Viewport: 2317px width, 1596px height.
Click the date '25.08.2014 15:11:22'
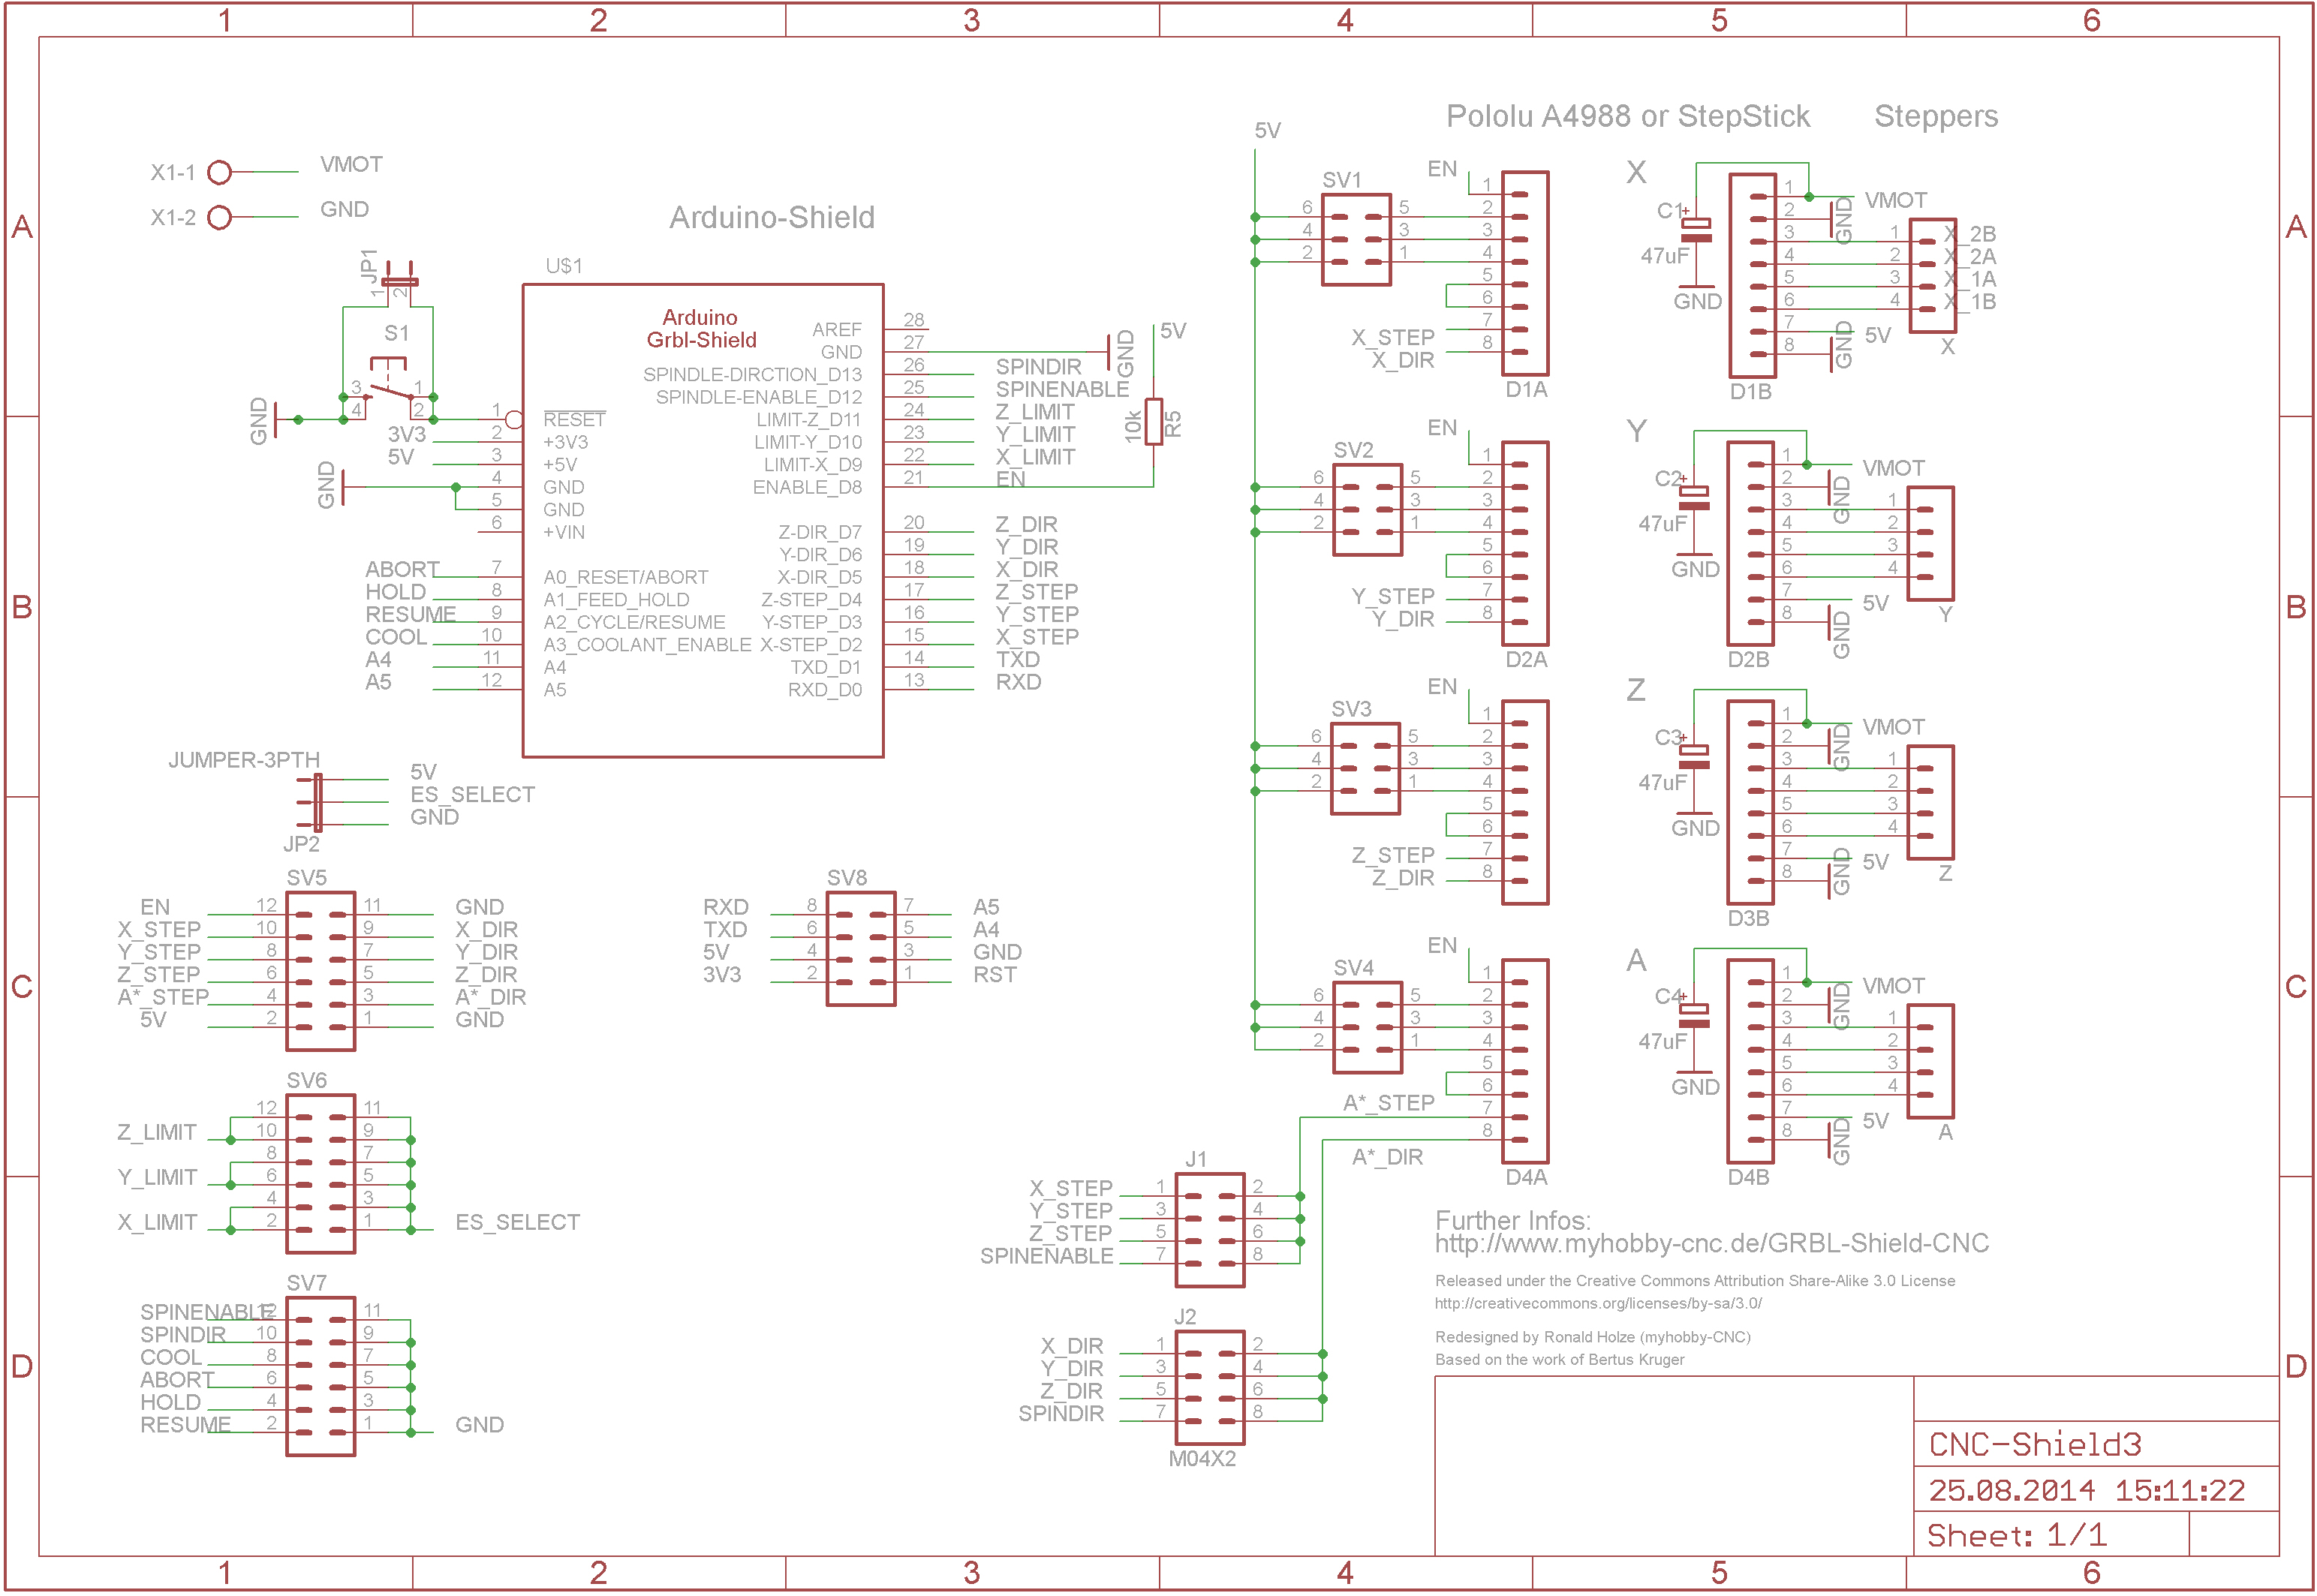(x=2086, y=1491)
